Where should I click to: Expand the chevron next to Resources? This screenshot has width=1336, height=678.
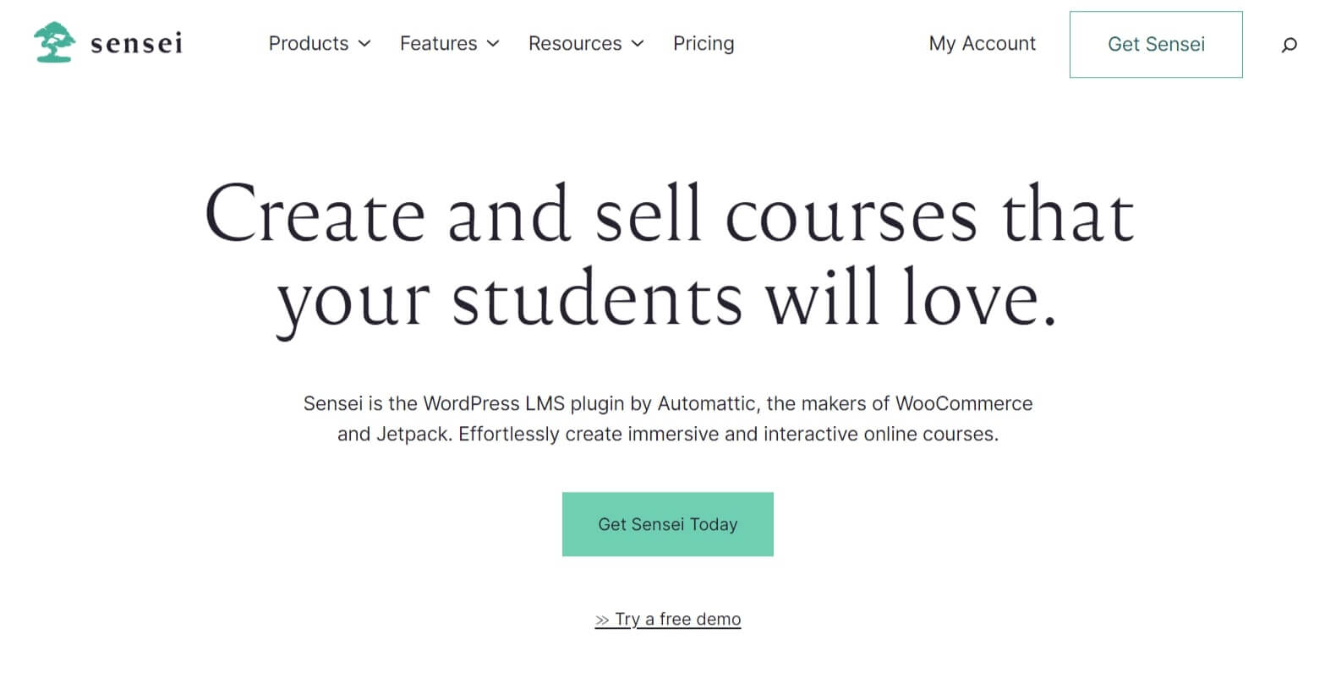click(x=638, y=44)
